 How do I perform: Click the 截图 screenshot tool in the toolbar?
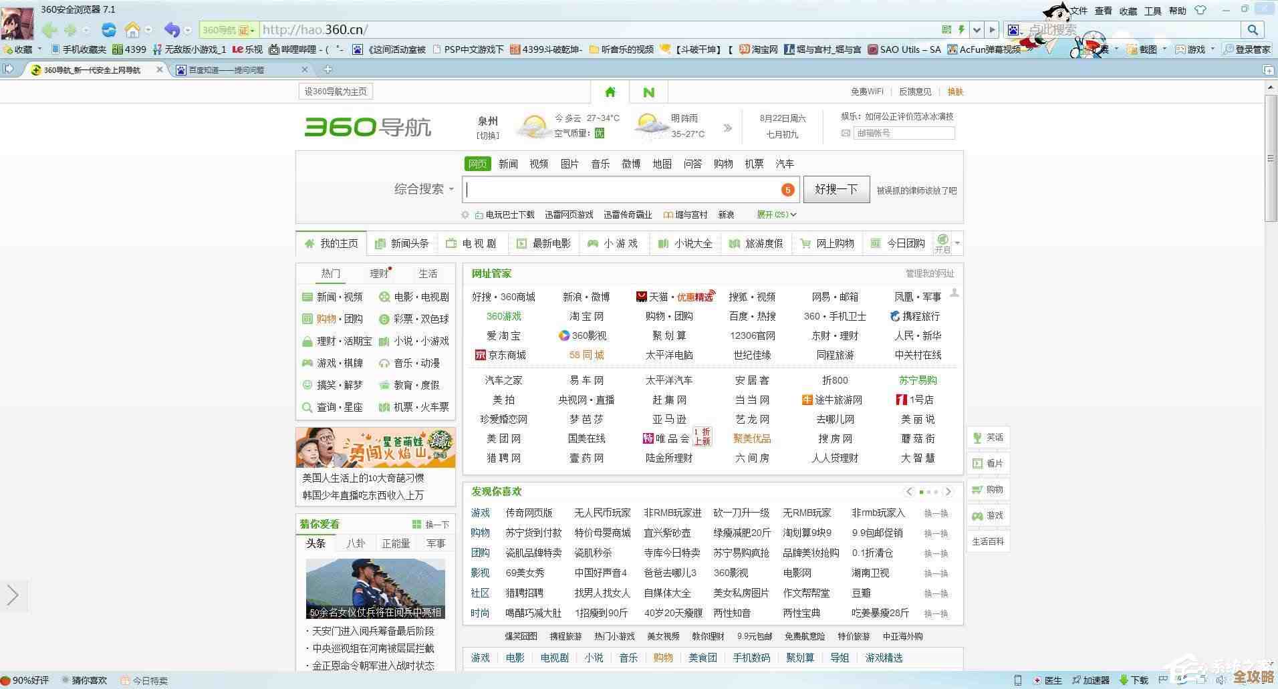click(x=1145, y=49)
